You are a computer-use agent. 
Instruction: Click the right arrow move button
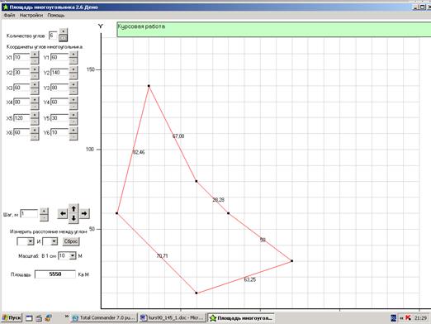(x=84, y=213)
